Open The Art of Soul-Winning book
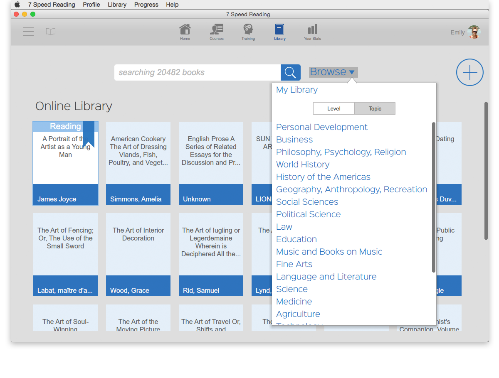 66,318
